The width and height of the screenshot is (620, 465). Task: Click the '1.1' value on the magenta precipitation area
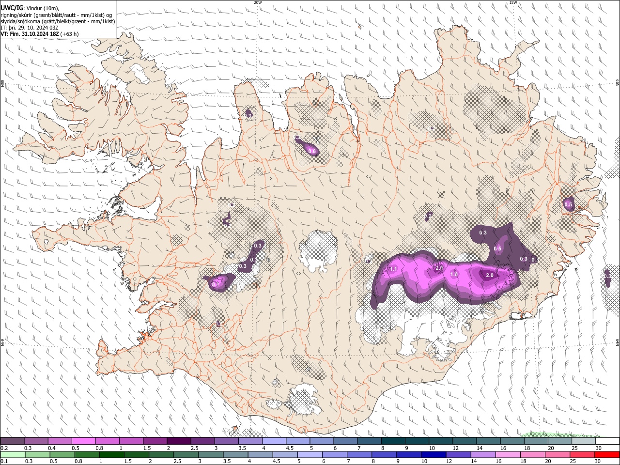393,269
